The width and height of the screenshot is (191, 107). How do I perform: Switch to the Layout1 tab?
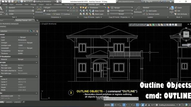click(9, 102)
